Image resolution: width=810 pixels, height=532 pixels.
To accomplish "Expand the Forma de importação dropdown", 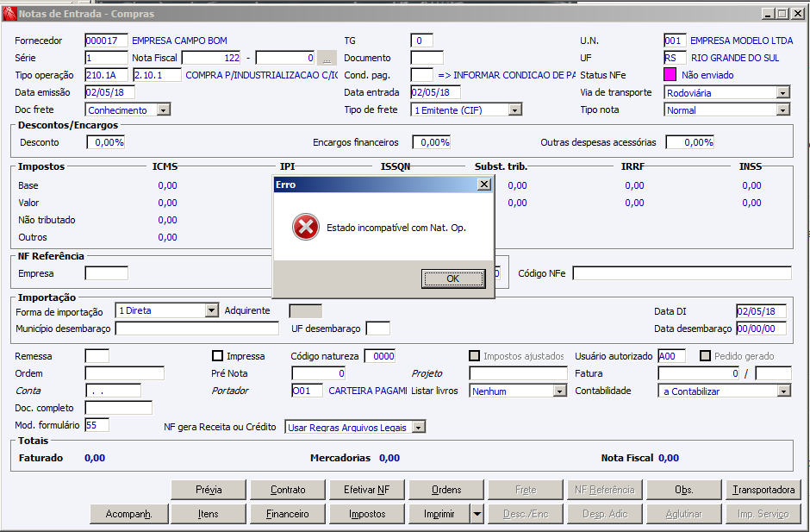I will click(212, 310).
